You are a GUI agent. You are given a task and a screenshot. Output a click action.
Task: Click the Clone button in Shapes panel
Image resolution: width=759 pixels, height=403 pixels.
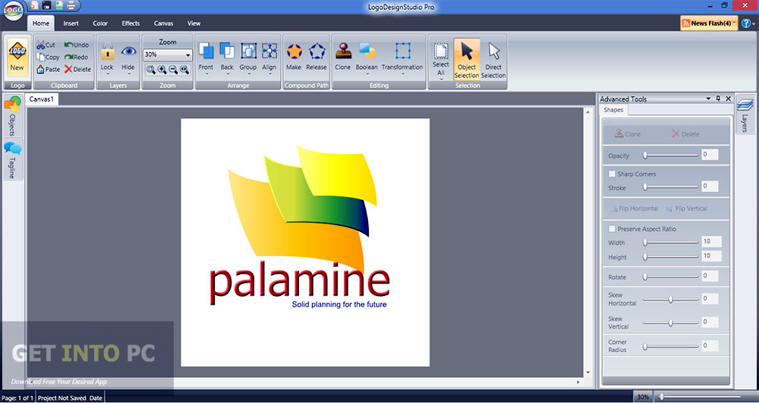628,134
